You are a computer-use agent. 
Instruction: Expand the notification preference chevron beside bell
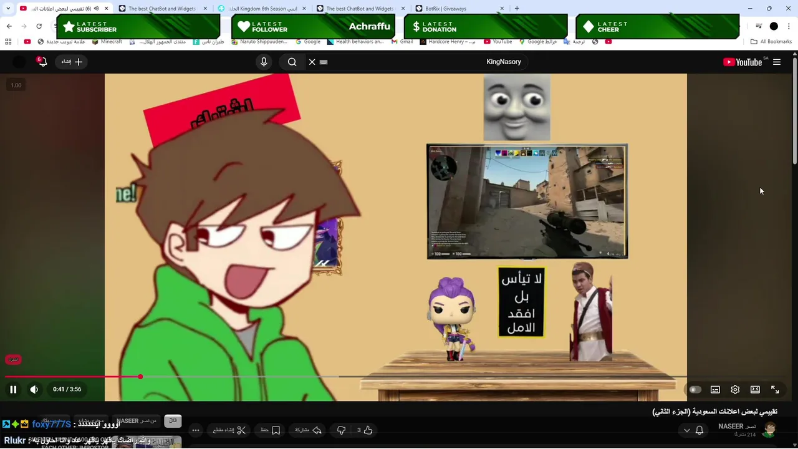click(x=687, y=430)
